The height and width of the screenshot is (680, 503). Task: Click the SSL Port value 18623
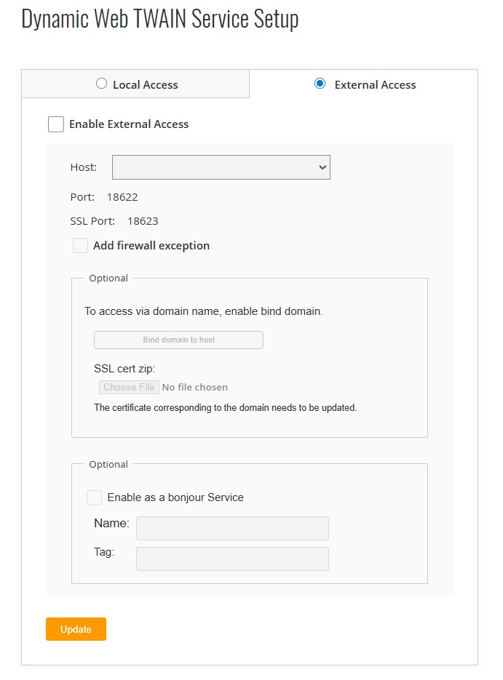143,221
